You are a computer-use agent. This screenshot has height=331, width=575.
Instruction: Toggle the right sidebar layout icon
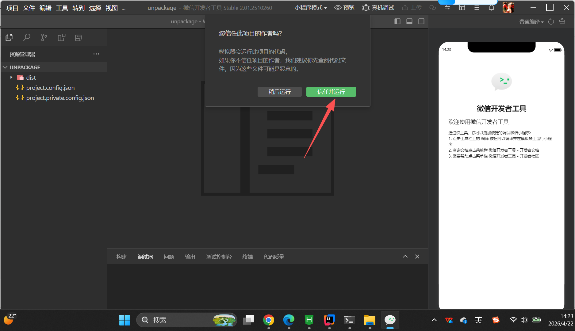pyautogui.click(x=421, y=21)
